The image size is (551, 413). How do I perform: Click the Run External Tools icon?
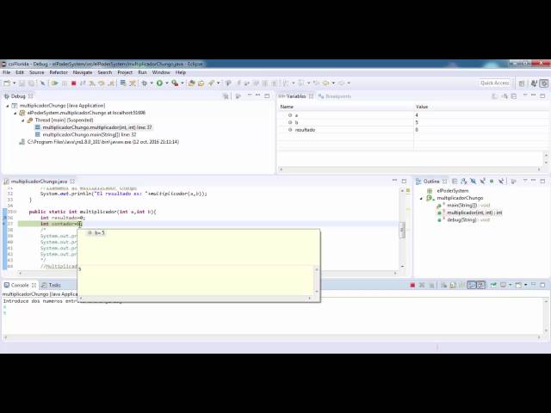click(175, 83)
